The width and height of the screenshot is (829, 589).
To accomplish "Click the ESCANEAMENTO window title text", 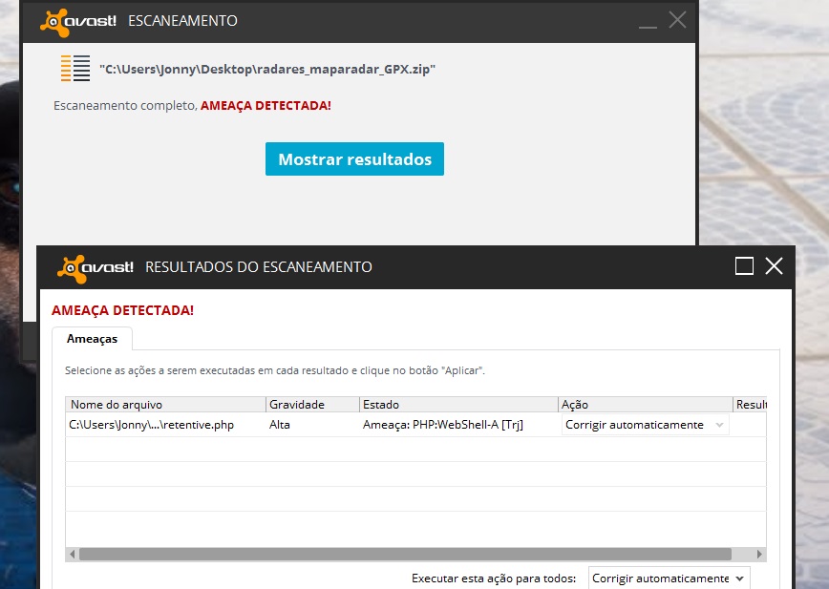I will [183, 21].
